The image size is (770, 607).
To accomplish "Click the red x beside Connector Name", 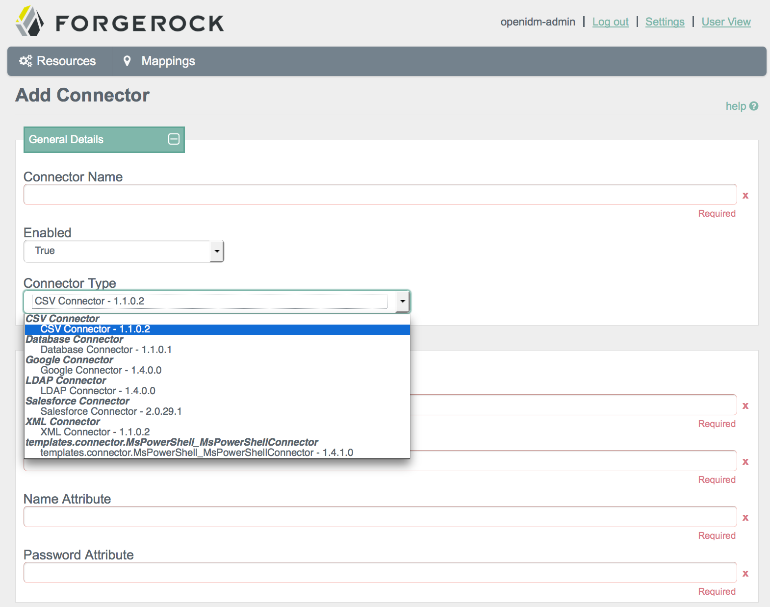I will pyautogui.click(x=745, y=195).
